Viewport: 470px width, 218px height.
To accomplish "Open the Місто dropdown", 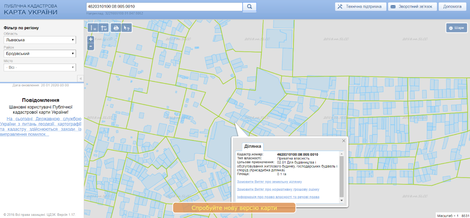I will [x=40, y=67].
